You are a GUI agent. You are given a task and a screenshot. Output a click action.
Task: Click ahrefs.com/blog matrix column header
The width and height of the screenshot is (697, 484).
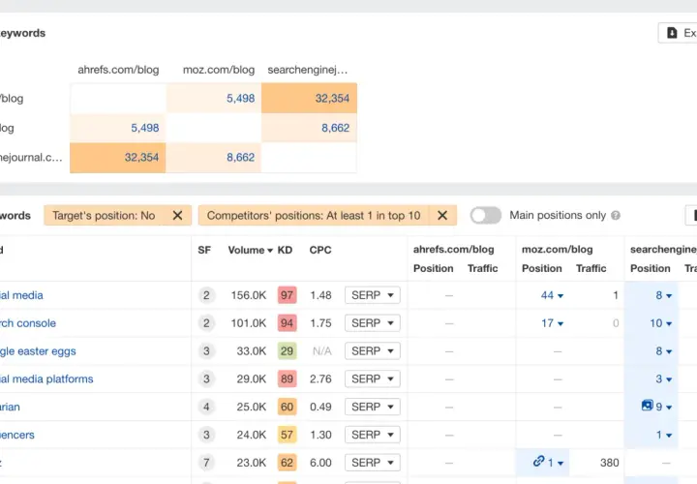point(118,70)
